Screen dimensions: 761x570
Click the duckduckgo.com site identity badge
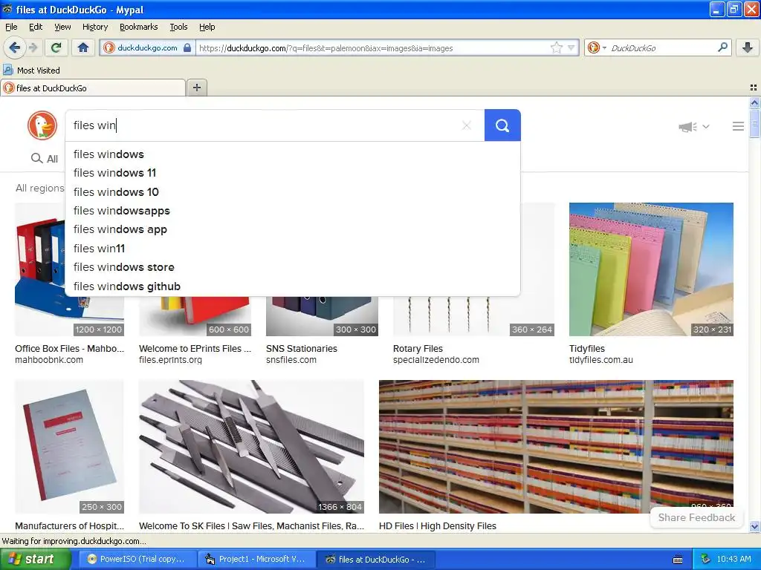pyautogui.click(x=148, y=47)
